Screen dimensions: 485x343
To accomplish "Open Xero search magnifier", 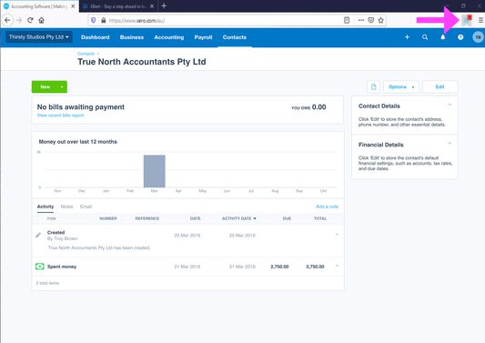I will [425, 37].
